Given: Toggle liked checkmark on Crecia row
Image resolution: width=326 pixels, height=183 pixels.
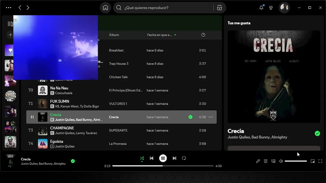Looking at the screenshot, I should pyautogui.click(x=191, y=117).
